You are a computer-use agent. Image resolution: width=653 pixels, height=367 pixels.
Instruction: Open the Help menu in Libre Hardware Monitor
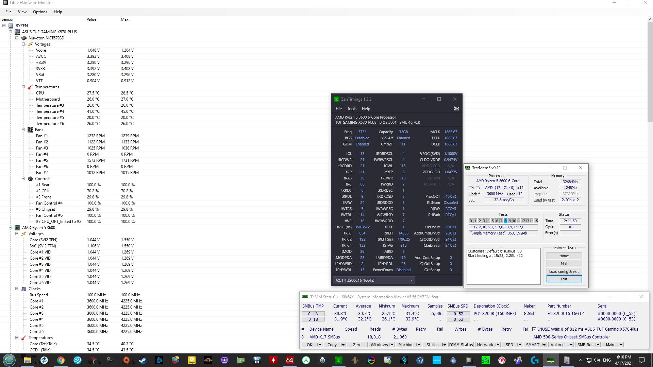(58, 12)
